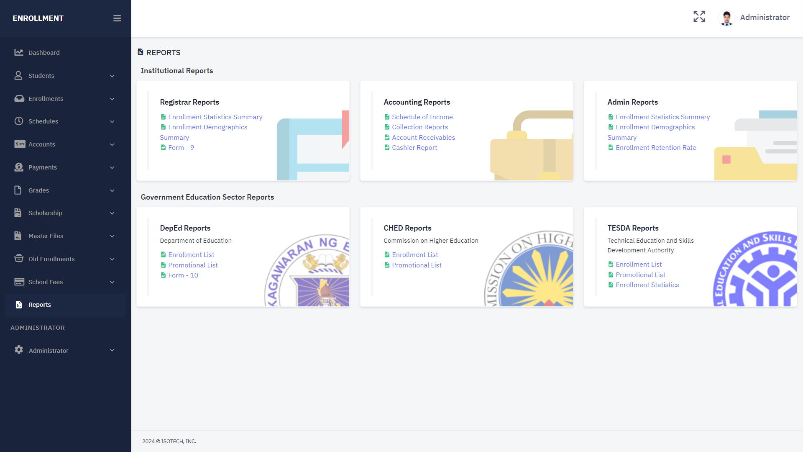Viewport: 803px width, 452px height.
Task: Toggle the hamburger sidebar menu icon
Action: [x=117, y=18]
